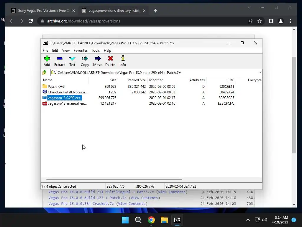The height and width of the screenshot is (227, 302).
Task: Open Vegas Pro 15.0.0.384 Cracked.7z link
Action: click(81, 204)
